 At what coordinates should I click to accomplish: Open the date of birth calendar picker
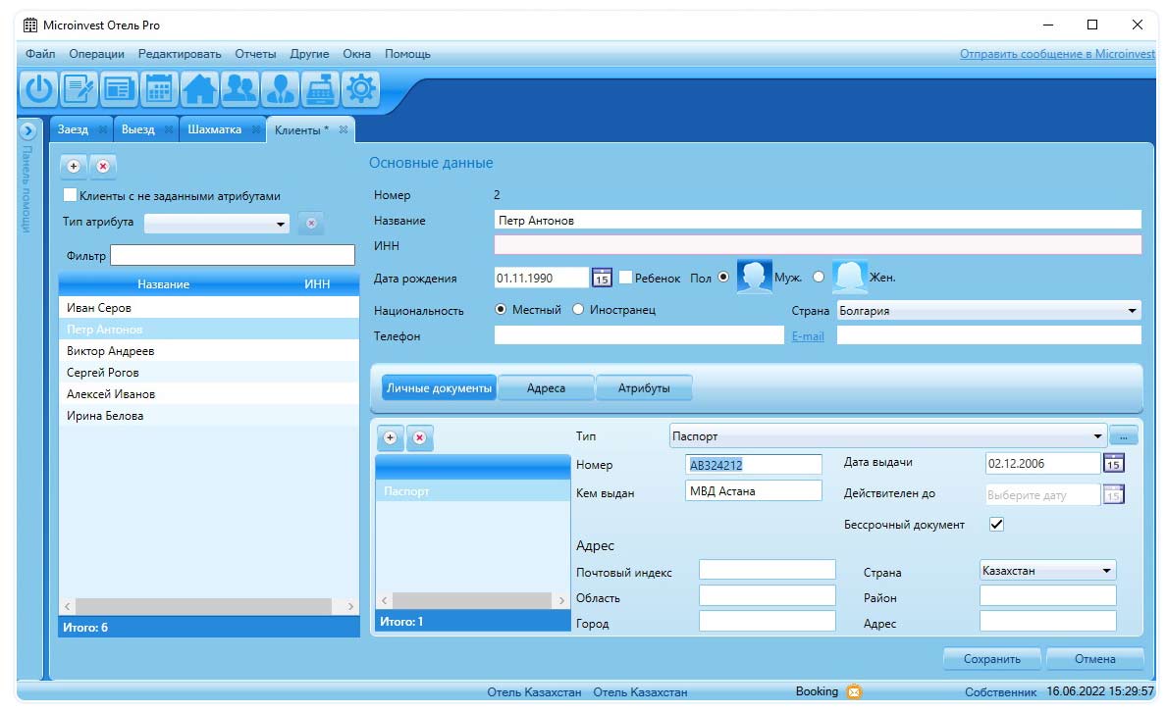pyautogui.click(x=603, y=279)
